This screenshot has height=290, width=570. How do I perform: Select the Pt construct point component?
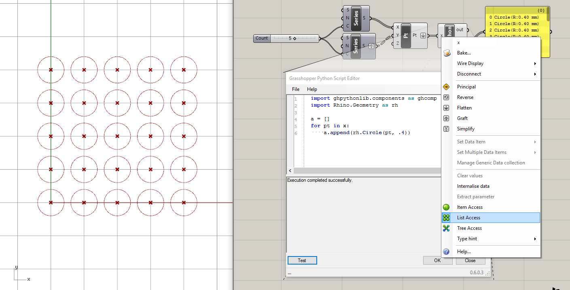point(406,36)
